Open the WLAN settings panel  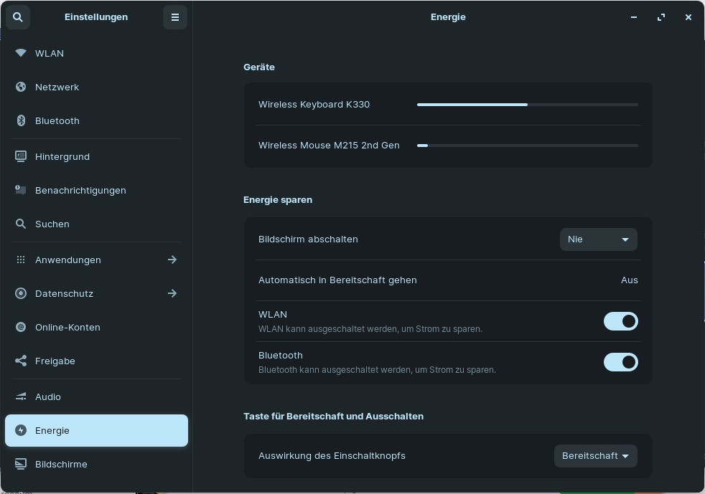pos(96,53)
